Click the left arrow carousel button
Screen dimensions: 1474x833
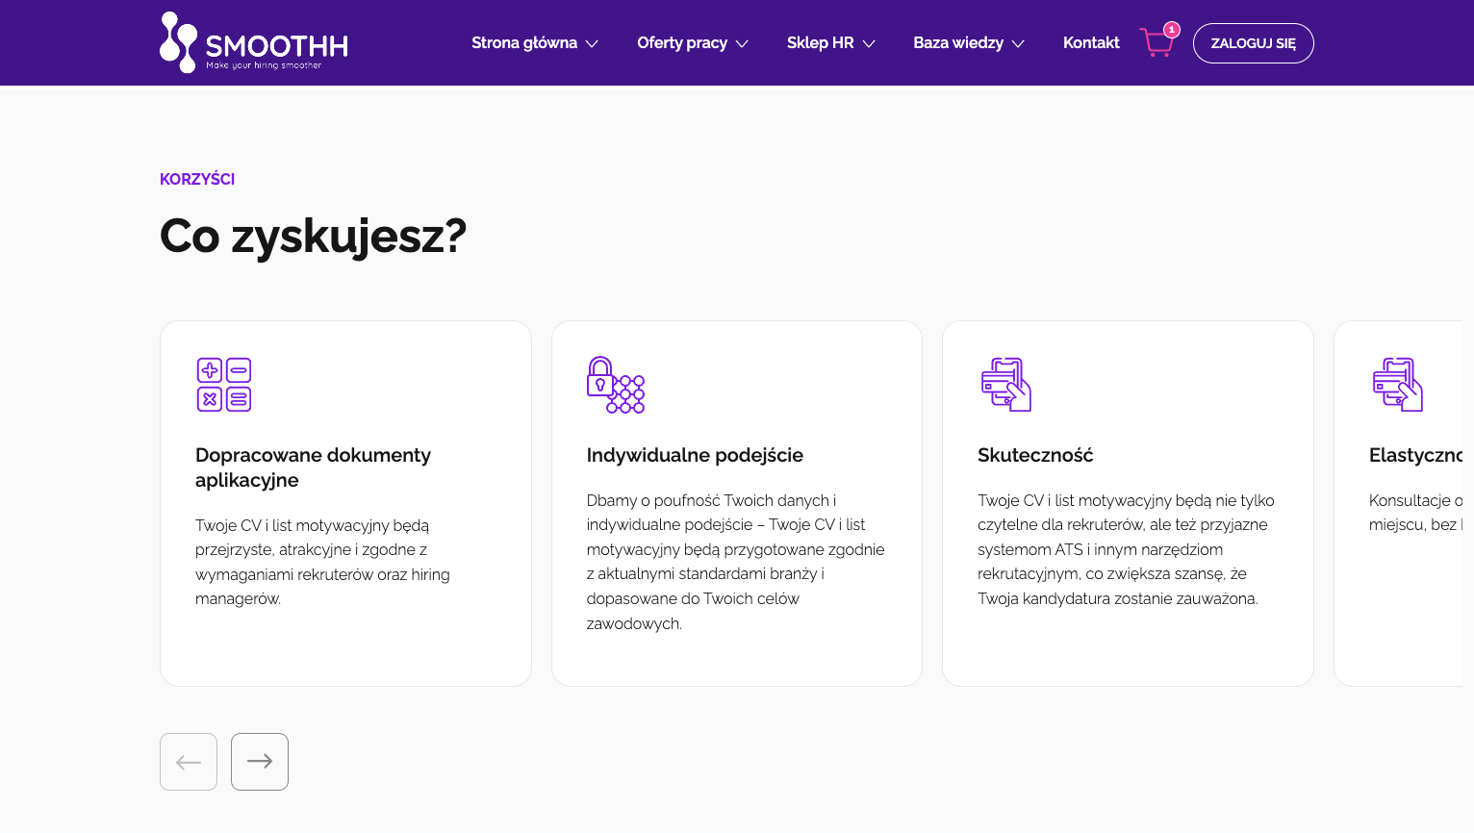click(x=189, y=762)
